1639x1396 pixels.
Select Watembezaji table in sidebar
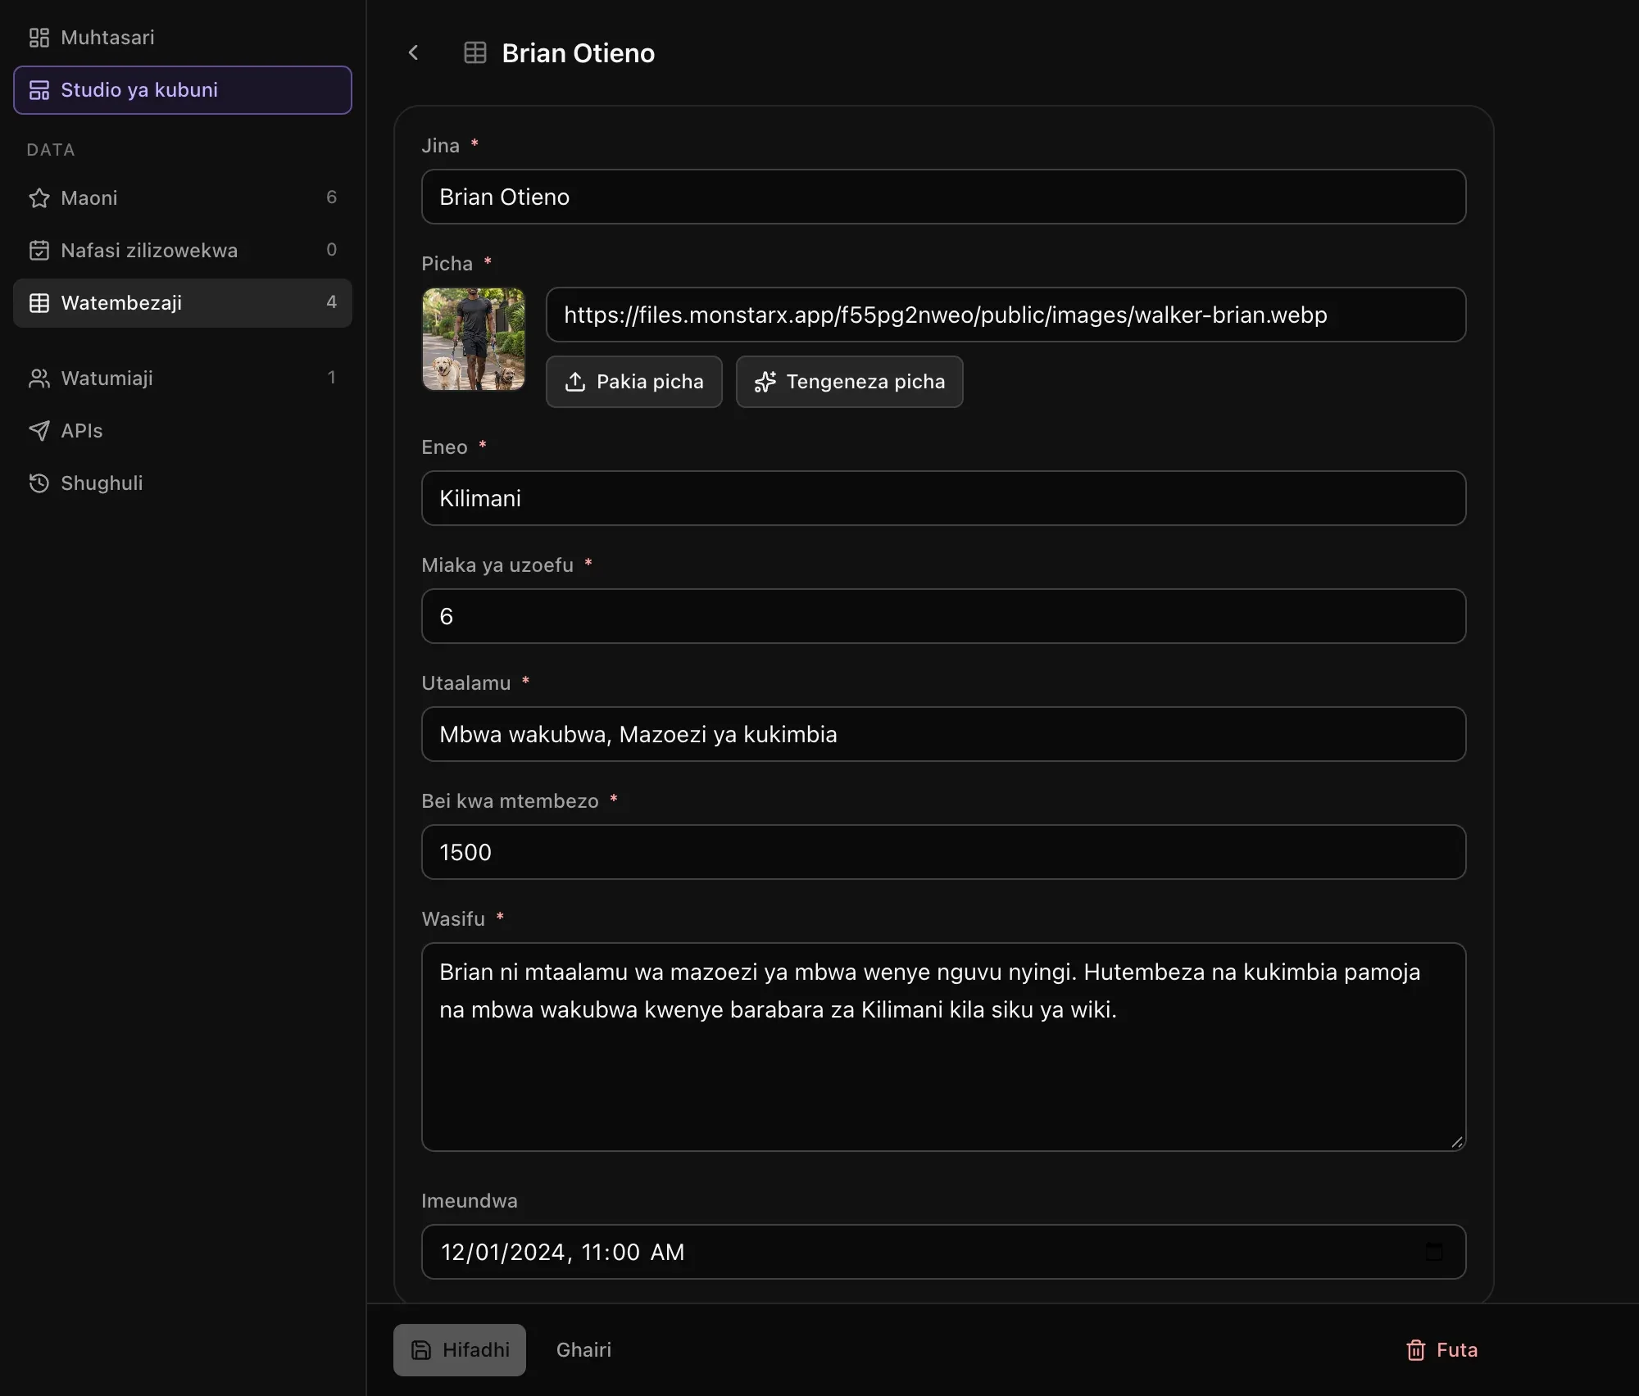coord(182,302)
